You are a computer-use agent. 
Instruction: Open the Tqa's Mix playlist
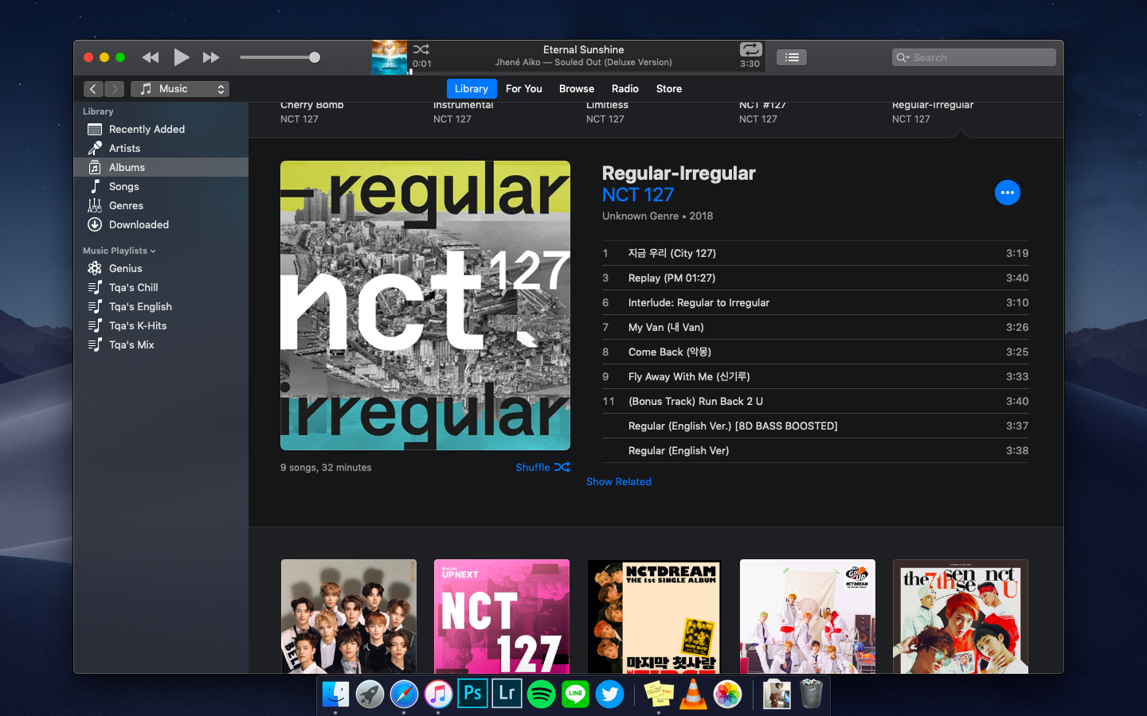coord(161,344)
